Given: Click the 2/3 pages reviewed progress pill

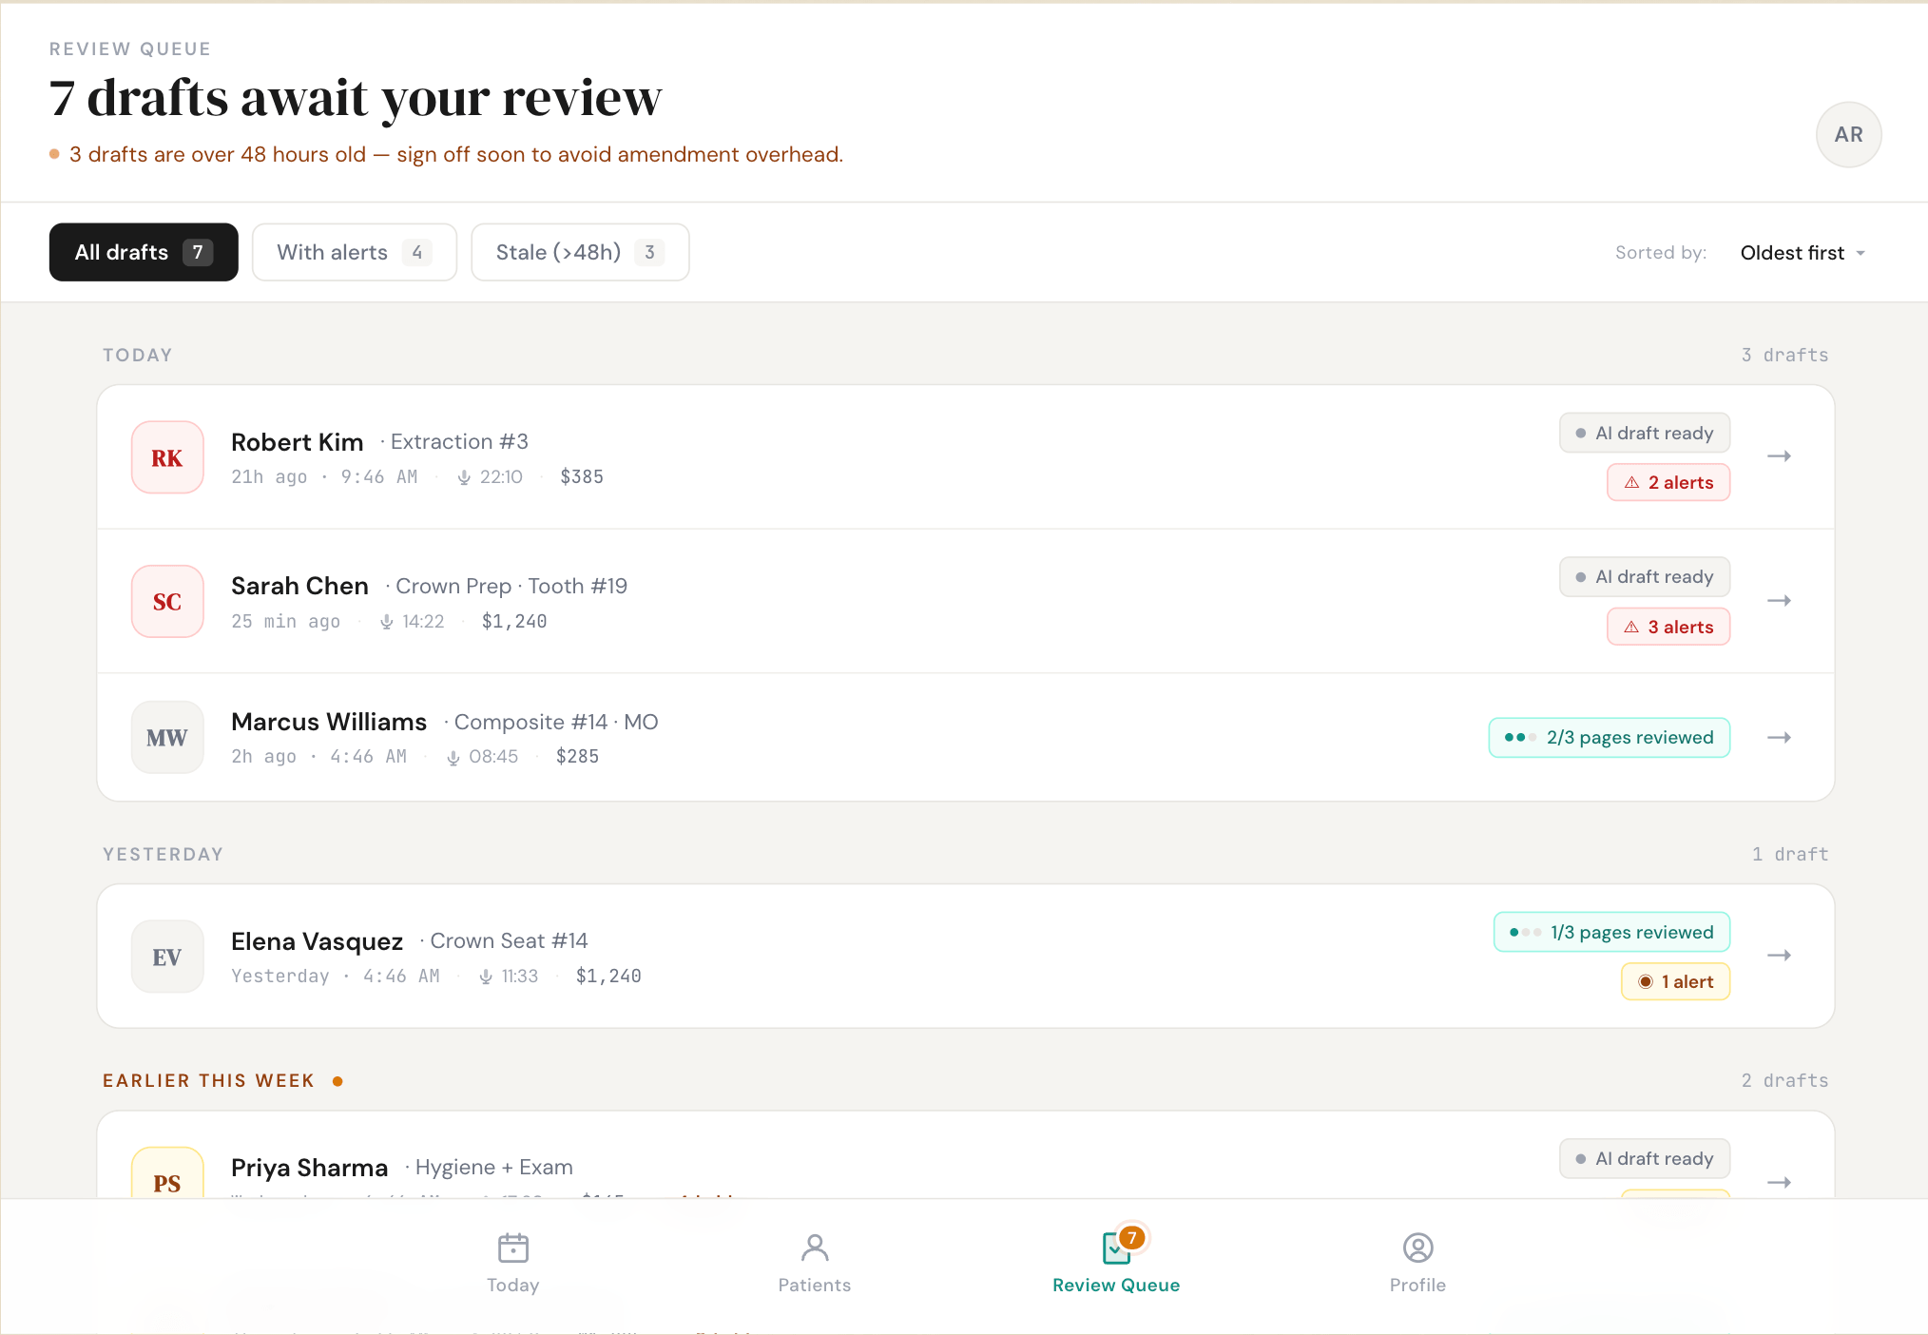Looking at the screenshot, I should tap(1610, 738).
